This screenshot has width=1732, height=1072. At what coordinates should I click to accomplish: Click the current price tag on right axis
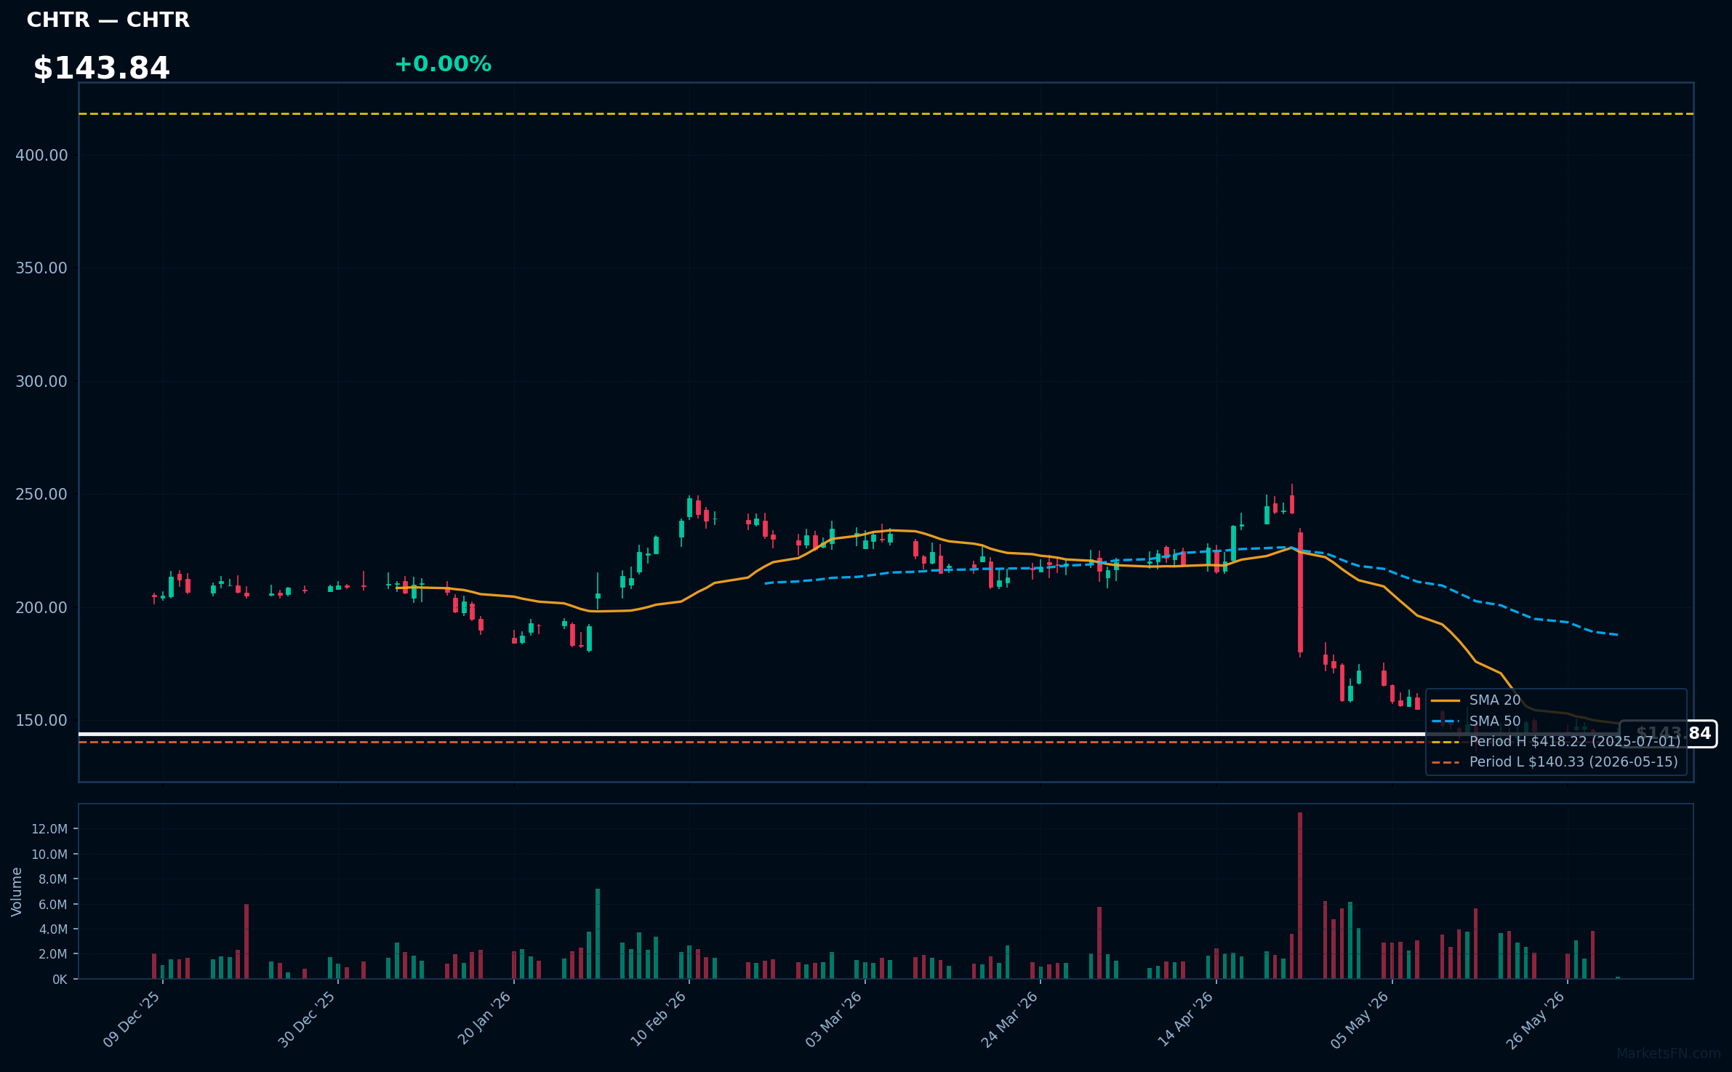pyautogui.click(x=1668, y=734)
